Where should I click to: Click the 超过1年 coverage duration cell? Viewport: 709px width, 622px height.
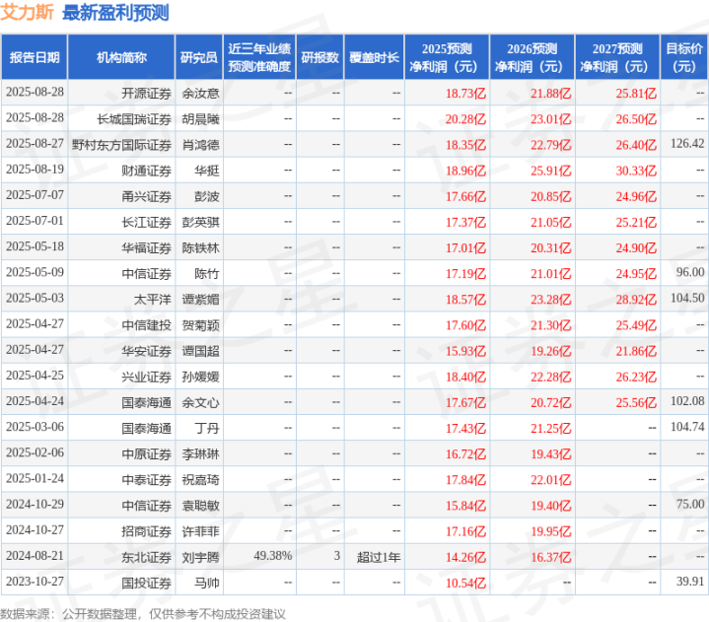pyautogui.click(x=379, y=558)
